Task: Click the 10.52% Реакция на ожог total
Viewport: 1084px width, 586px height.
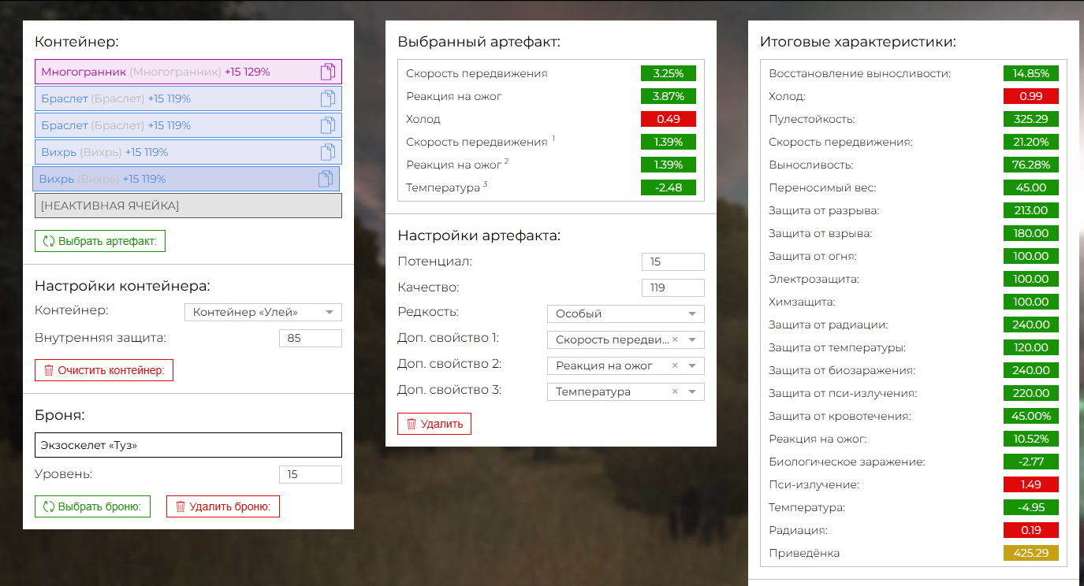Action: click(1031, 439)
